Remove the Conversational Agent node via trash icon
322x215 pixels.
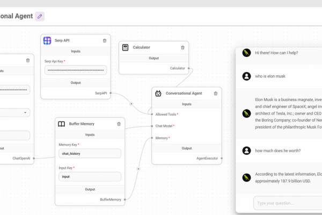tap(216, 93)
